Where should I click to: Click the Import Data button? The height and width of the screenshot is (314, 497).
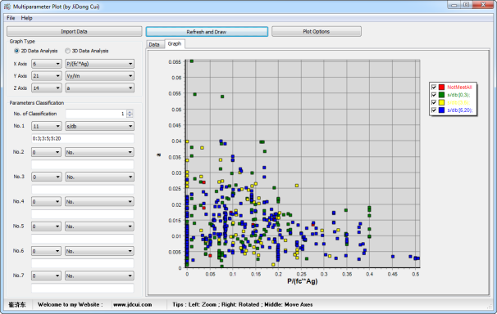point(74,31)
